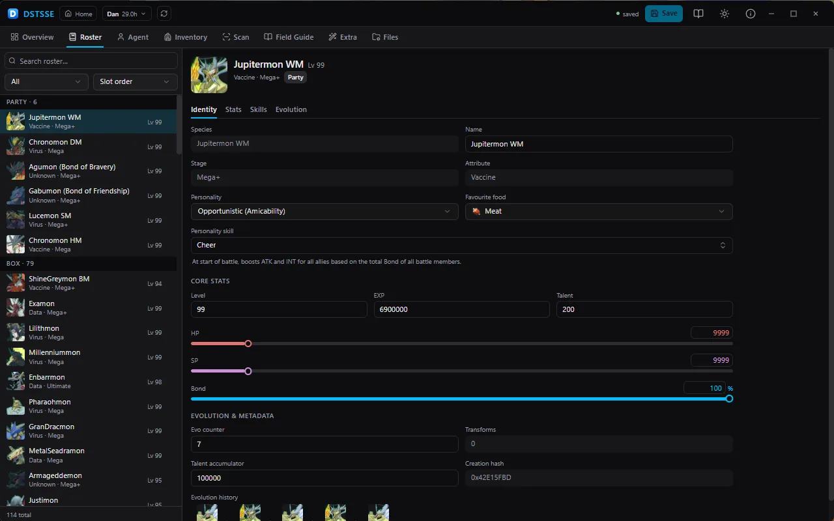Open the book documentation icon
The height and width of the screenshot is (521, 834).
click(698, 14)
